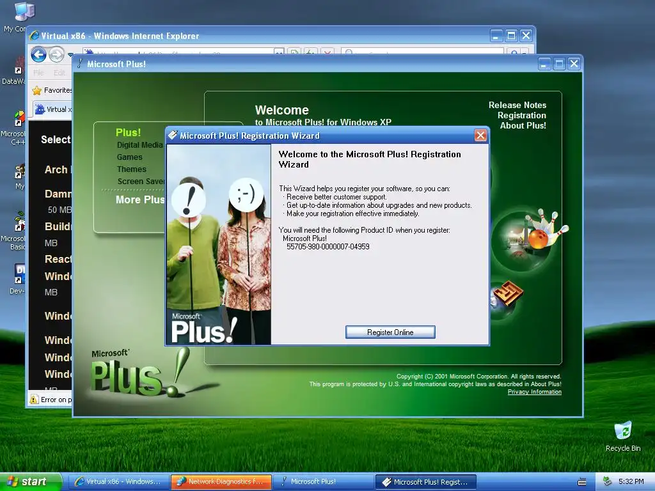Click the Microsoft Plus! window title icon
This screenshot has height=491, width=655.
79,63
